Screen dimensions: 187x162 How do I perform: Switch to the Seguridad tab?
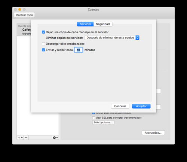[103, 24]
